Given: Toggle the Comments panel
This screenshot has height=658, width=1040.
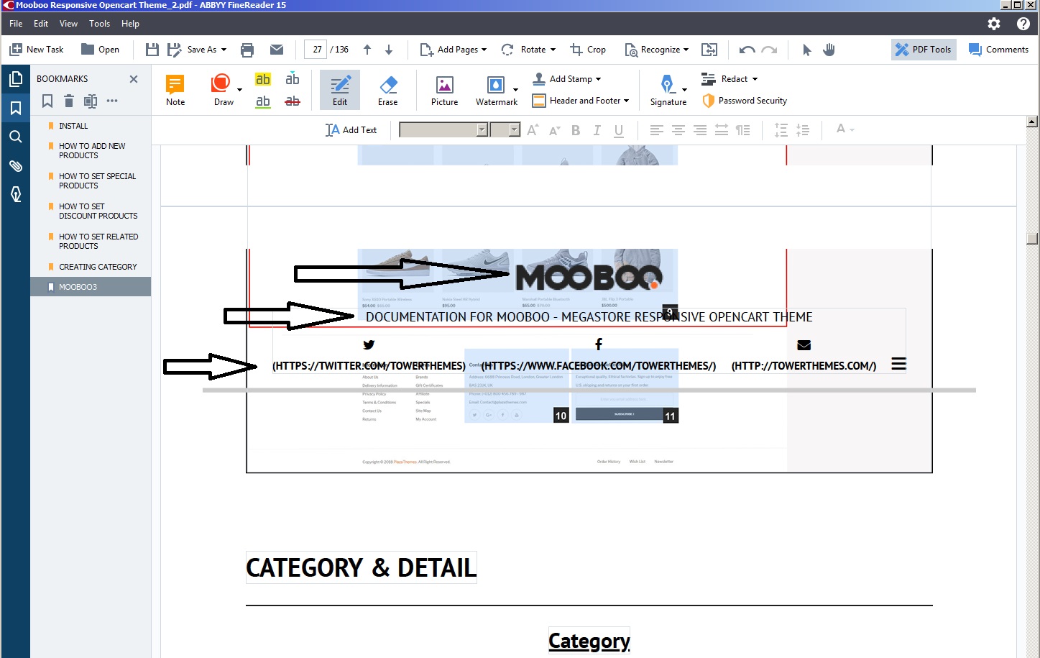Looking at the screenshot, I should click(998, 50).
